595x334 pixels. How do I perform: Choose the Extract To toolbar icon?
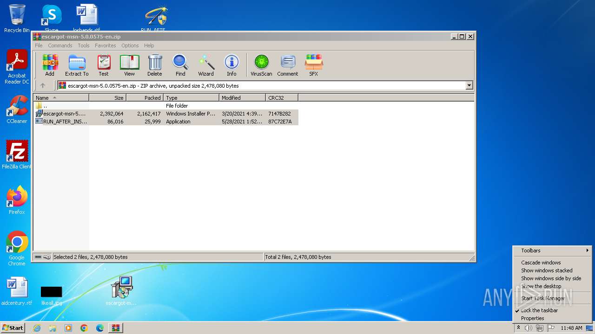(x=77, y=65)
